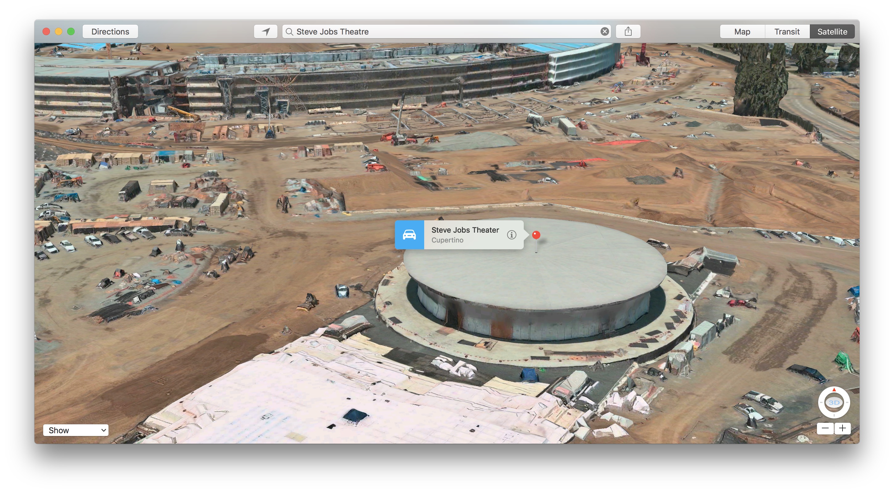Screen dimensions: 894x493
Task: Switch to Transit view
Action: pos(787,31)
